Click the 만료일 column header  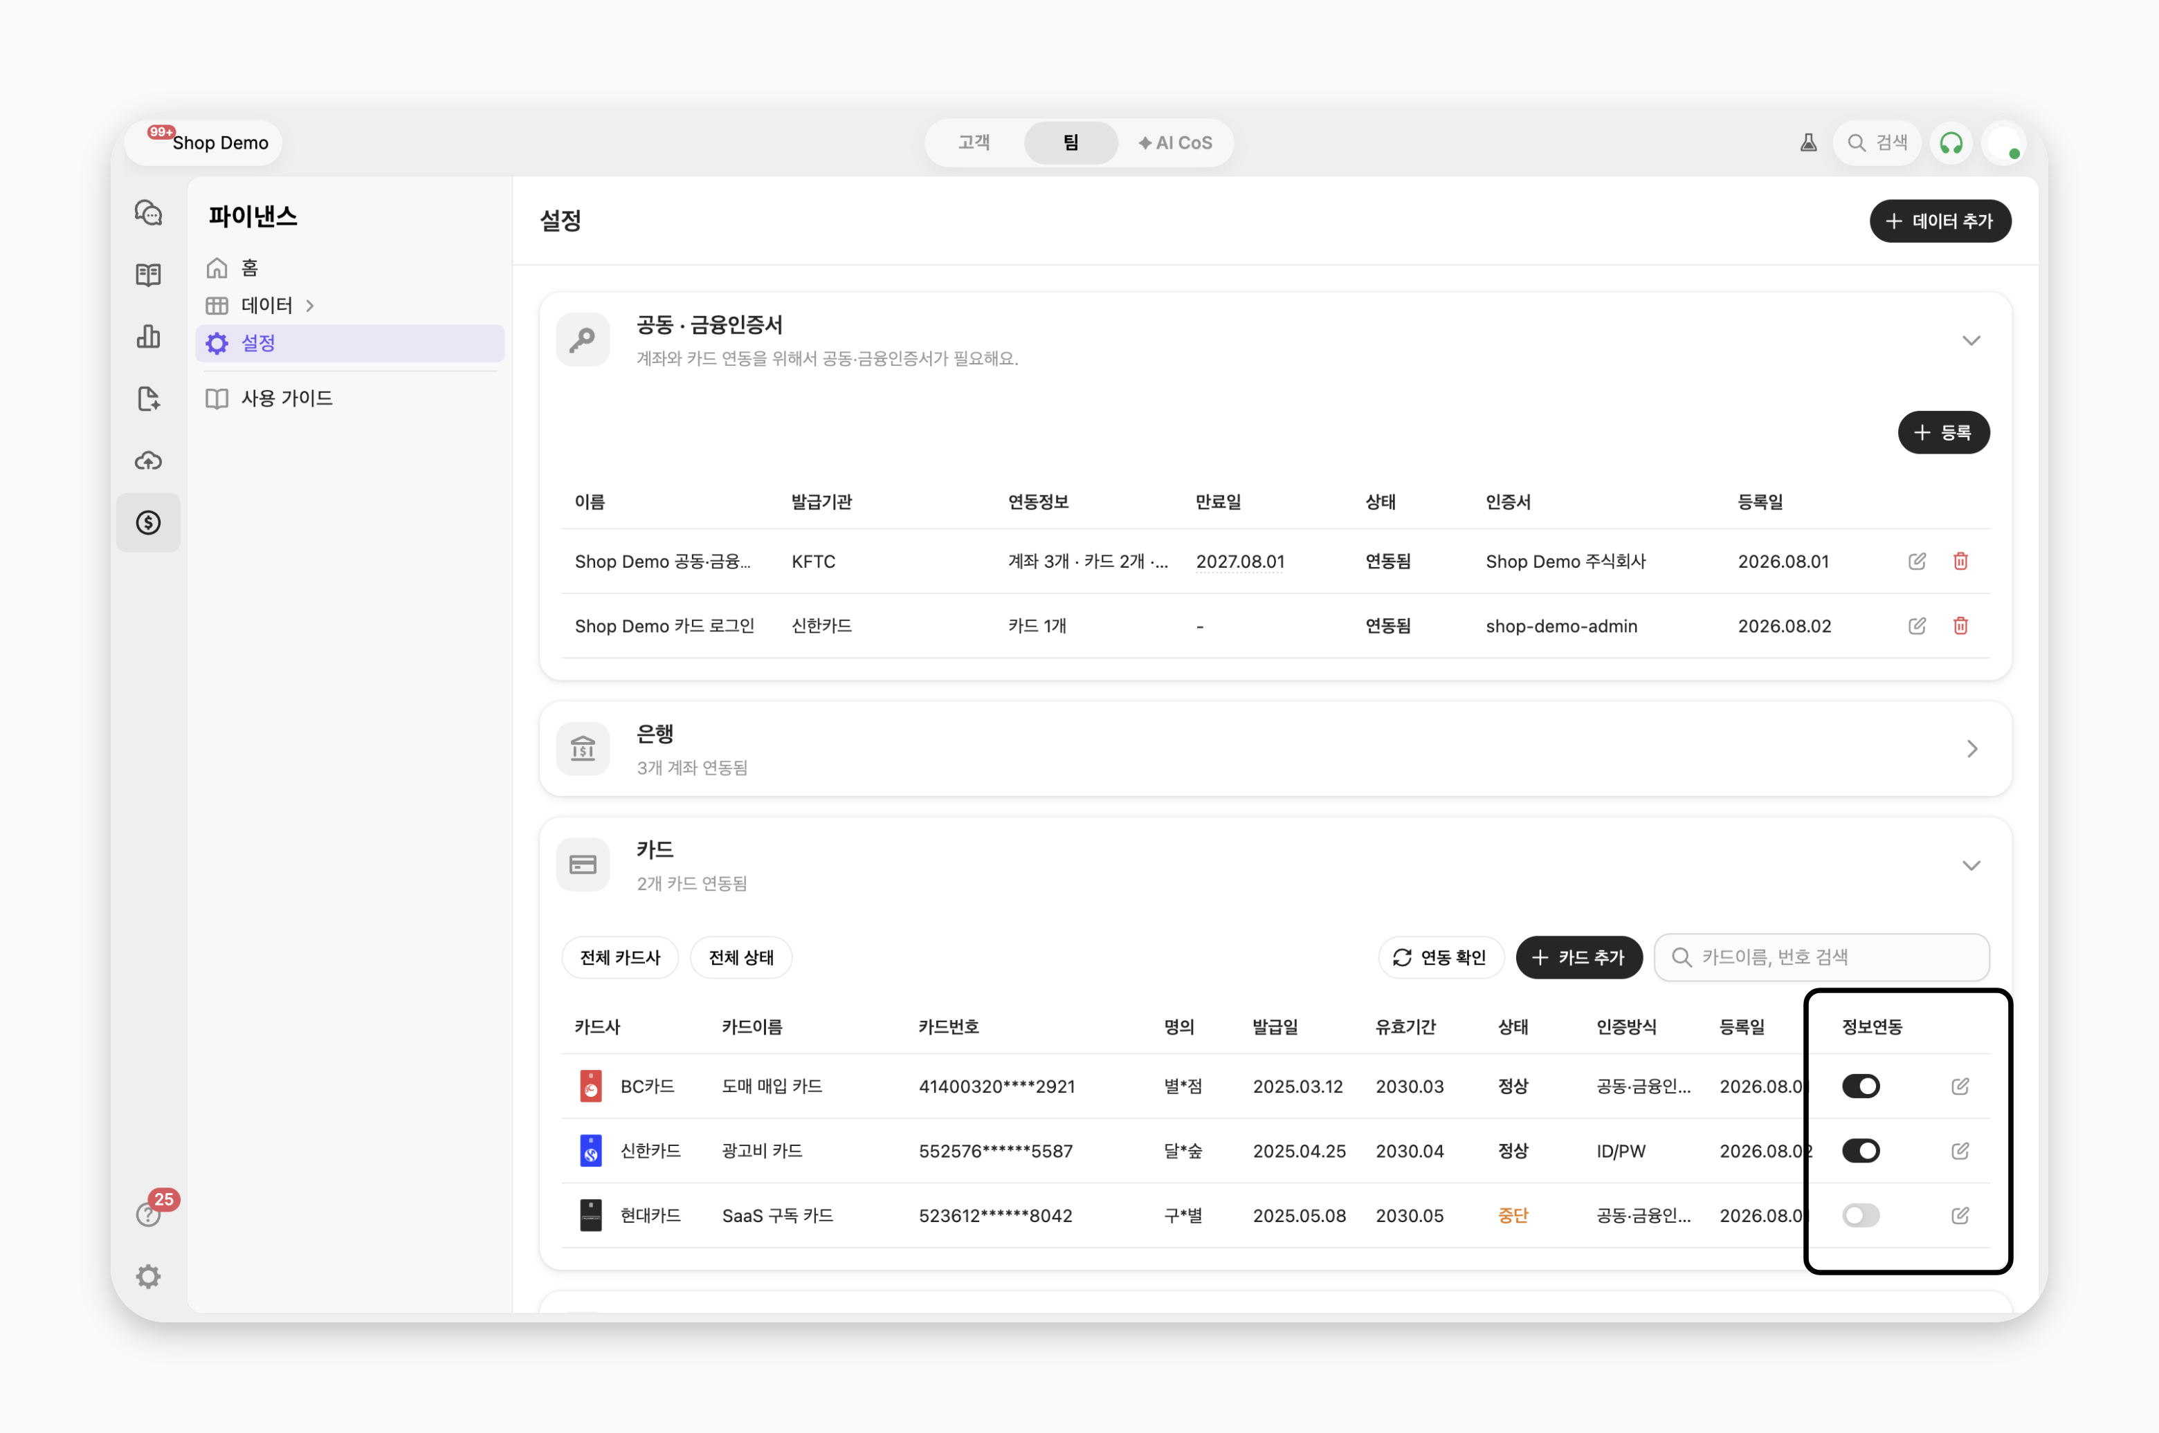pos(1218,501)
